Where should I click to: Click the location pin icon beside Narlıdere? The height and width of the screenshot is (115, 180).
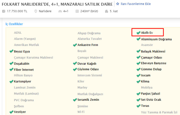36,11
